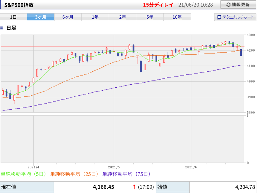Click the 始値 table header cell
The image size is (257, 193).
pyautogui.click(x=173, y=187)
